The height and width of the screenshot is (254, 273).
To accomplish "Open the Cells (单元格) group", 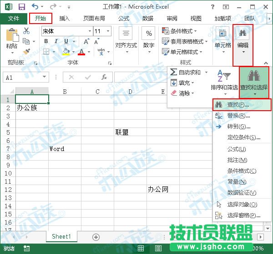I will [222, 40].
